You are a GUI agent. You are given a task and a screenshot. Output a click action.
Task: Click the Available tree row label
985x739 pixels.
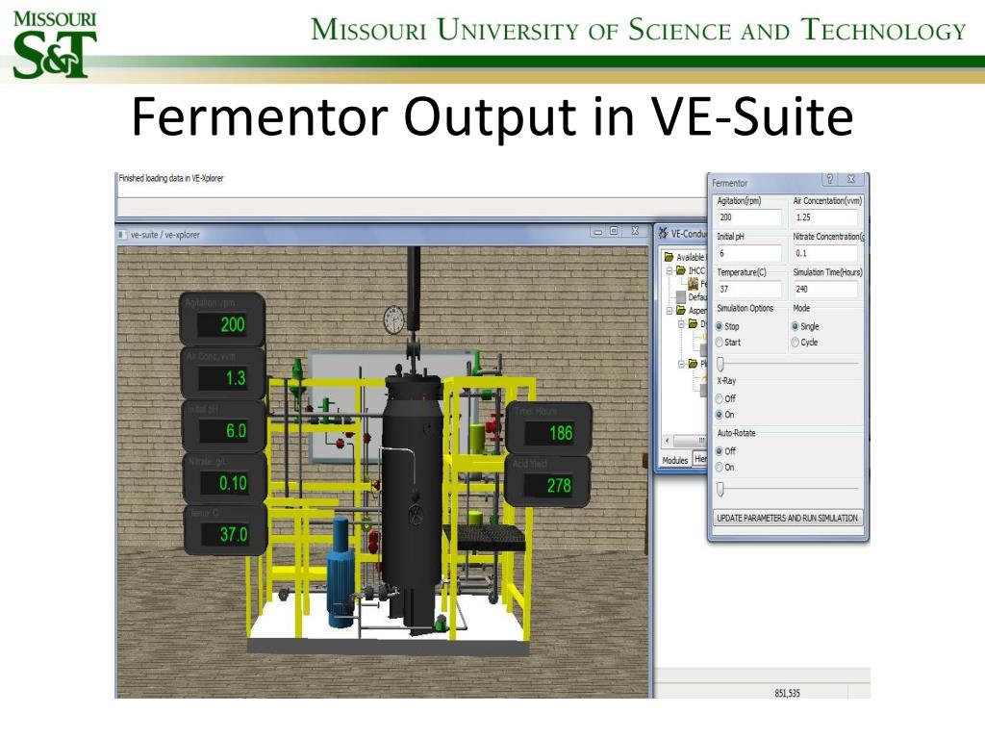(x=691, y=257)
